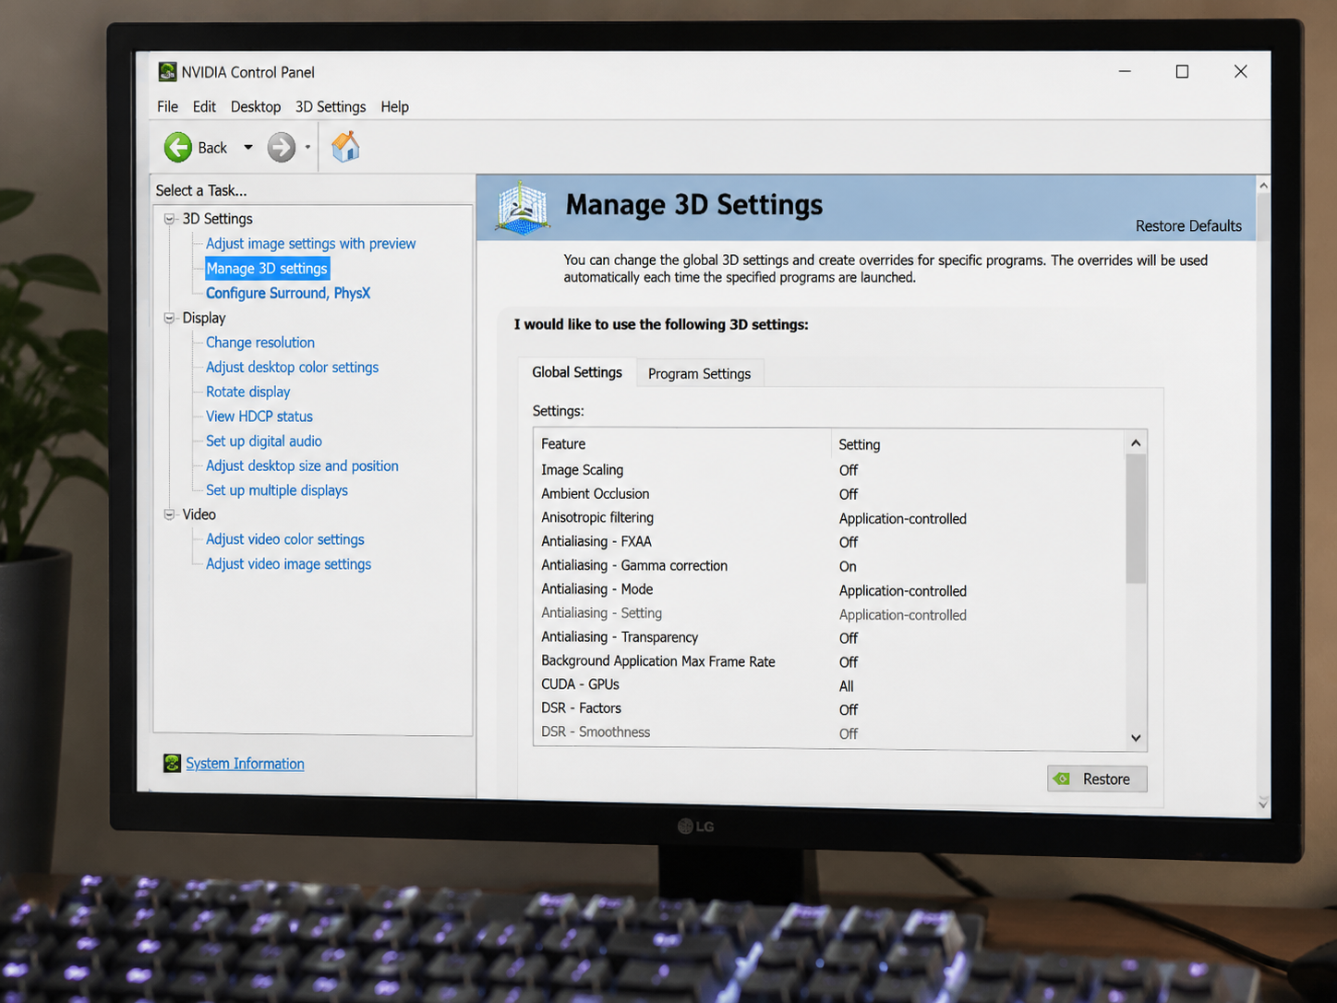Switch to the Program Settings tab
Viewport: 1337px width, 1003px height.
tap(699, 373)
